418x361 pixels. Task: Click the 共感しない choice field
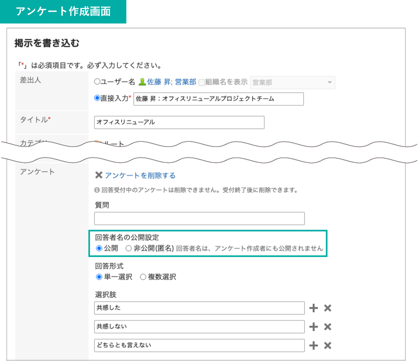pos(200,327)
